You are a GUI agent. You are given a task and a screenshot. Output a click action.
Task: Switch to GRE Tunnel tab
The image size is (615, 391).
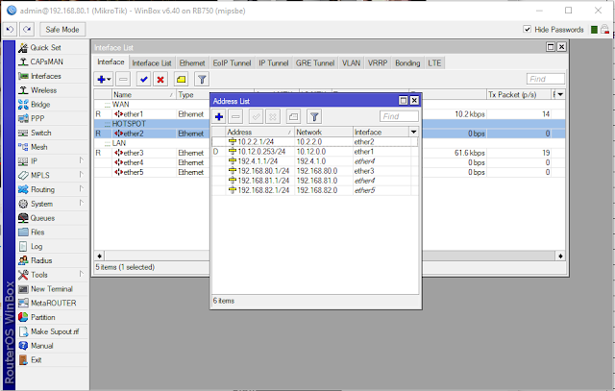(x=315, y=63)
